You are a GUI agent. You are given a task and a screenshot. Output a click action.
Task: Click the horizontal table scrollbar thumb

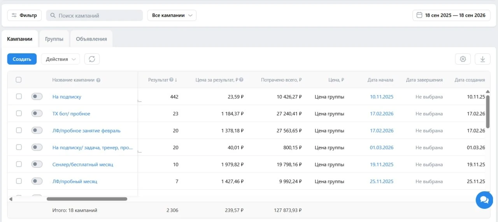coord(87,199)
